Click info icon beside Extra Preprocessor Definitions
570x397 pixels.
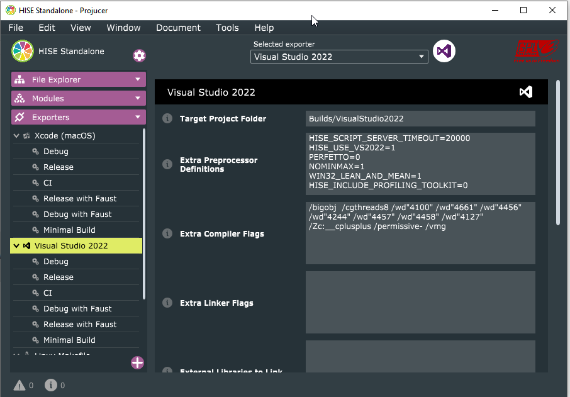(x=167, y=164)
